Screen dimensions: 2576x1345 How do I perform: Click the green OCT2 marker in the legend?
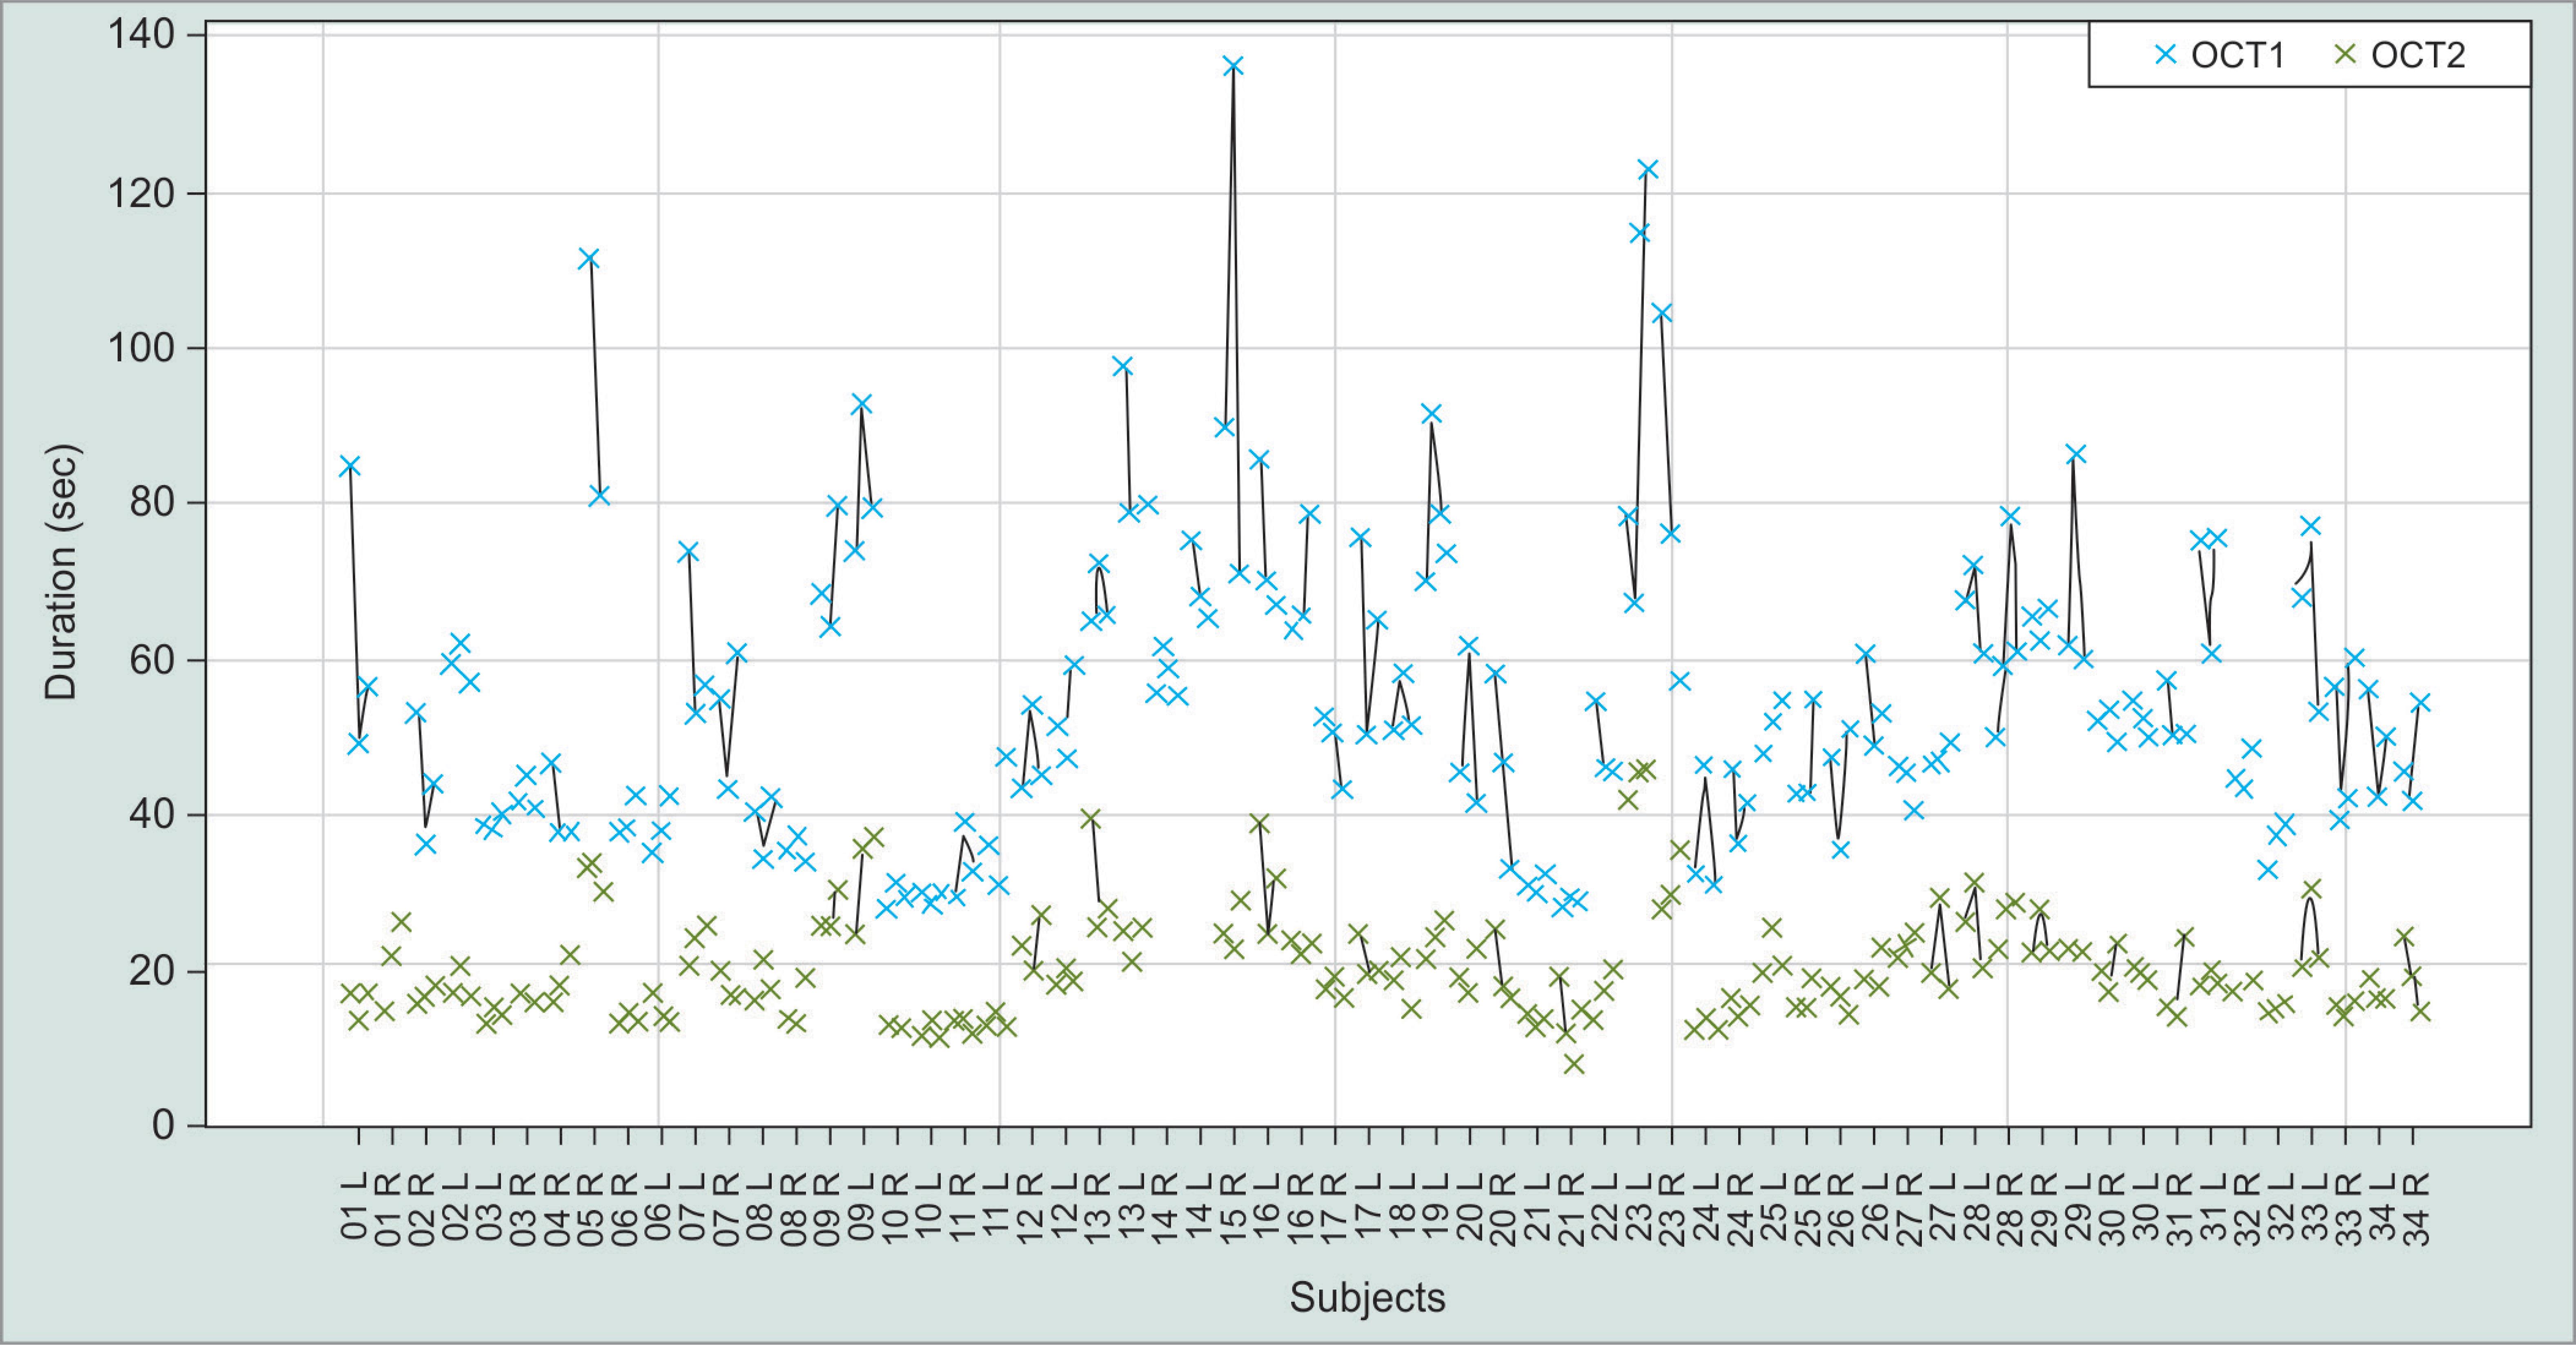[x=2345, y=55]
